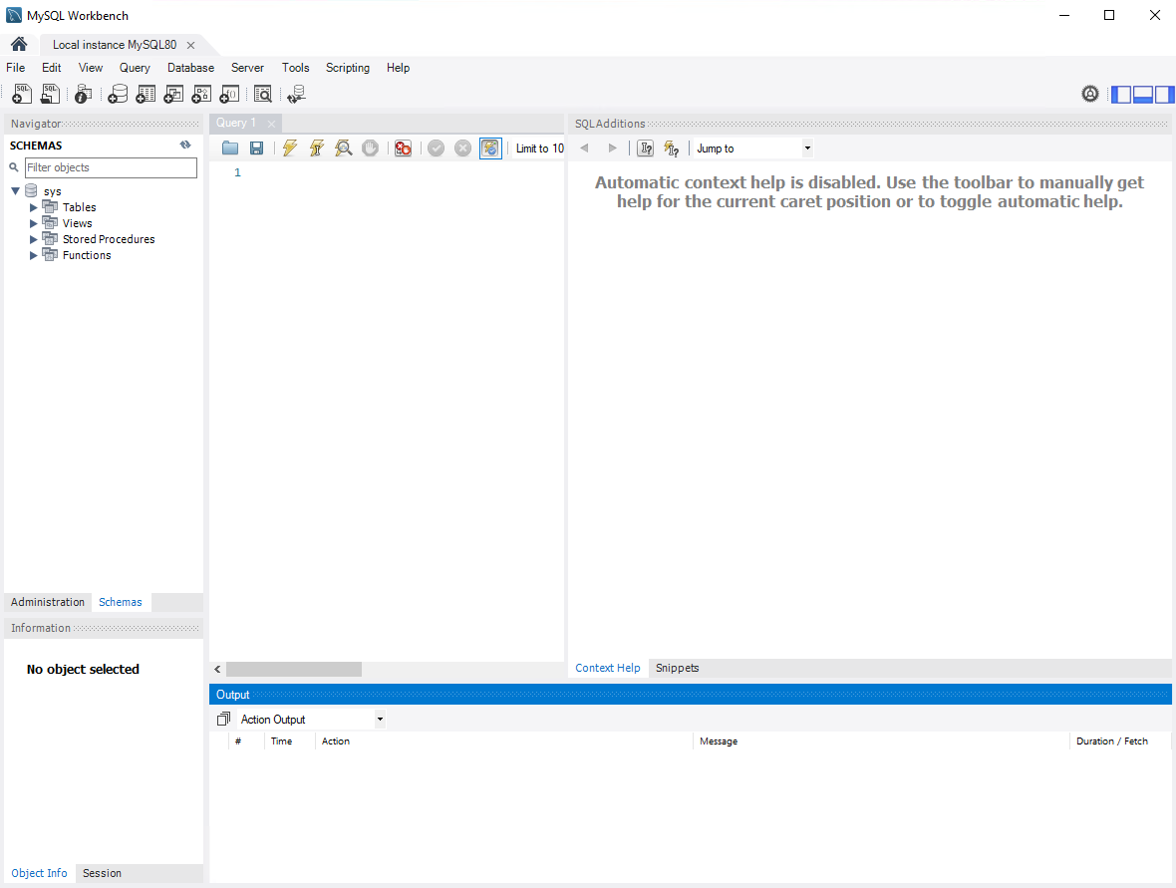Open the Server menu
The image size is (1176, 888).
tap(247, 68)
